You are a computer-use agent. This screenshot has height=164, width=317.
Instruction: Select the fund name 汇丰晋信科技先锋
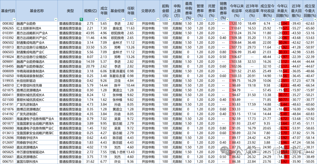pyautogui.click(x=29, y=86)
